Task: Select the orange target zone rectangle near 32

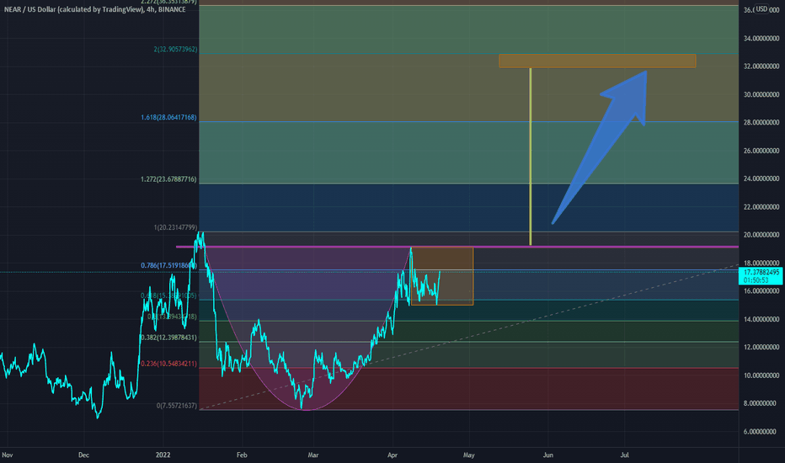Action: (x=597, y=61)
